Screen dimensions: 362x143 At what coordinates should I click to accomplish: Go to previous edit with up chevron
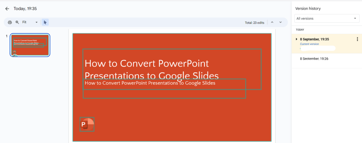point(272,22)
